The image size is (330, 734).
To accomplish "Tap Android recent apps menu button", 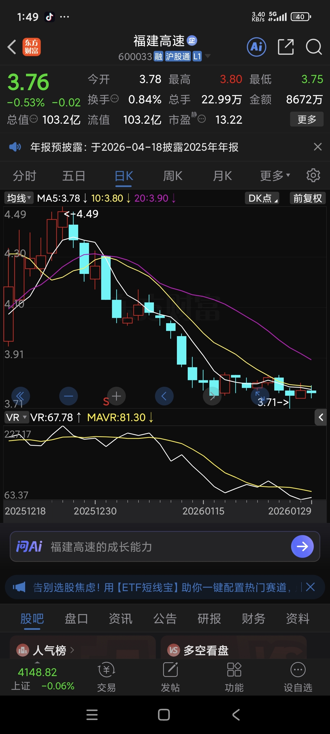I will pyautogui.click(x=92, y=715).
